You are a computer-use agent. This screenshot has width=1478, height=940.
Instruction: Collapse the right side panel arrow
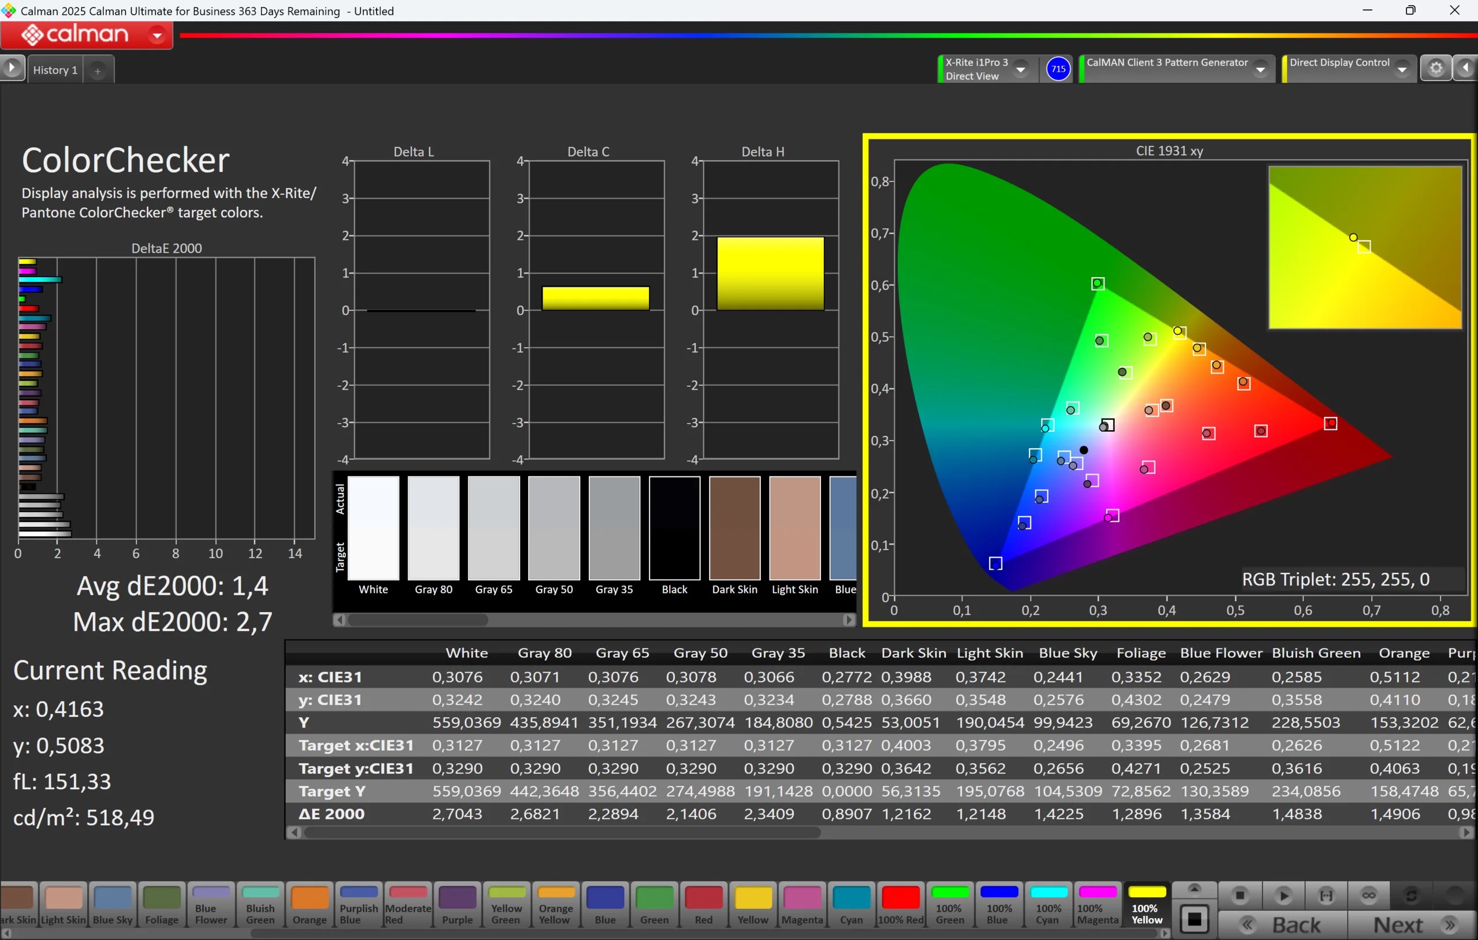(x=1466, y=68)
